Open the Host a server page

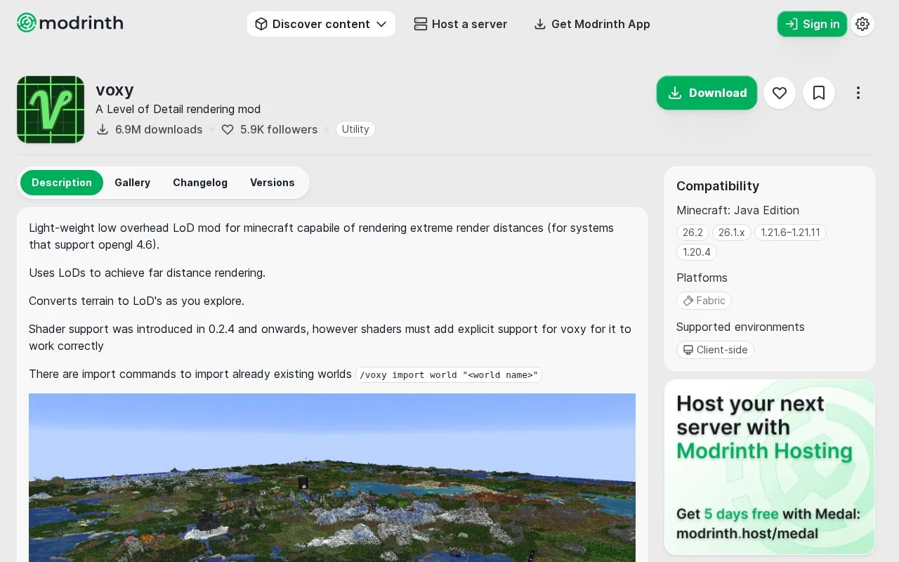[460, 24]
